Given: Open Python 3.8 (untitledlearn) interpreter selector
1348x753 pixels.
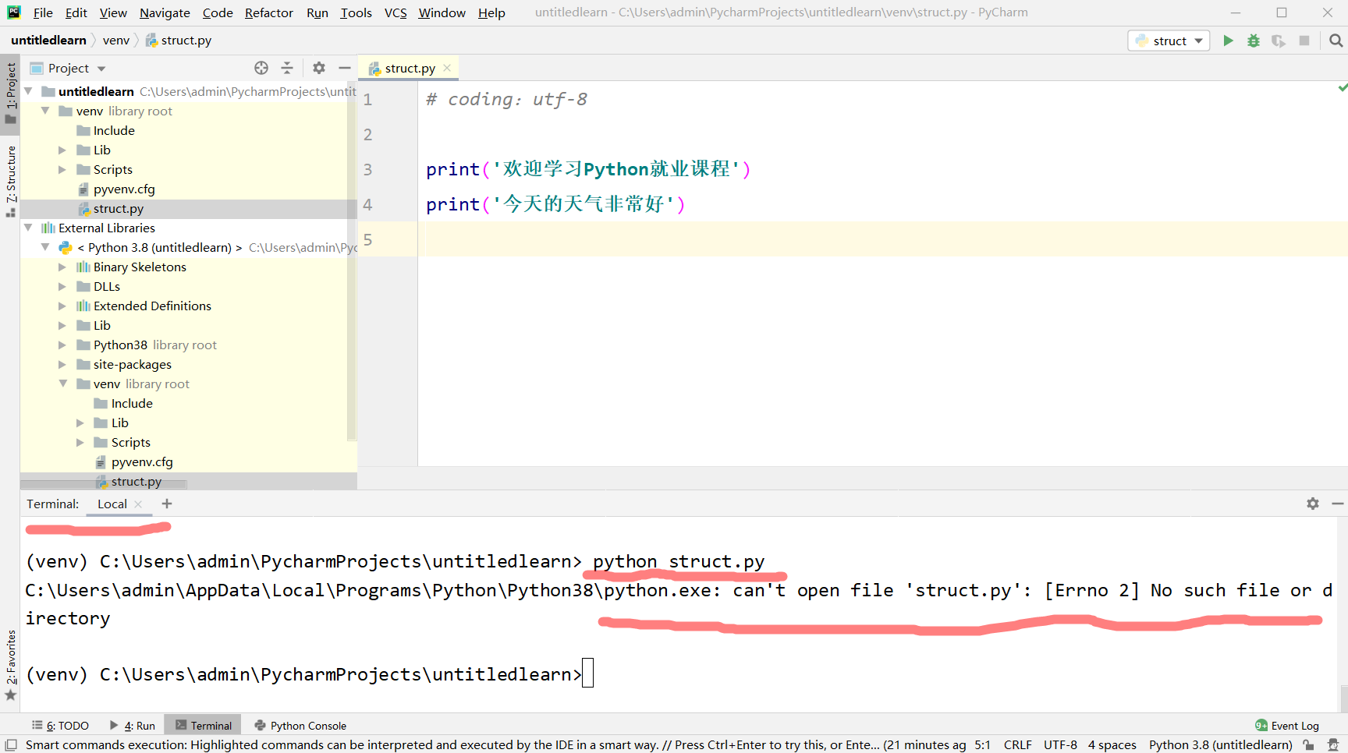Looking at the screenshot, I should 1221,745.
